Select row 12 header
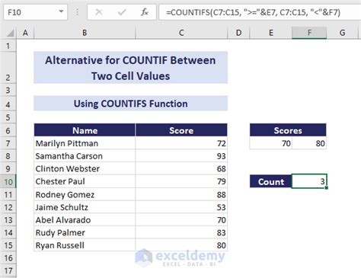Viewport: 361px width, 278px height. tap(8, 207)
